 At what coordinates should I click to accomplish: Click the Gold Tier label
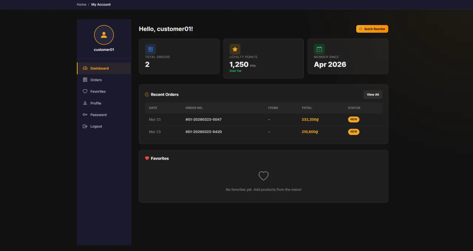click(235, 71)
